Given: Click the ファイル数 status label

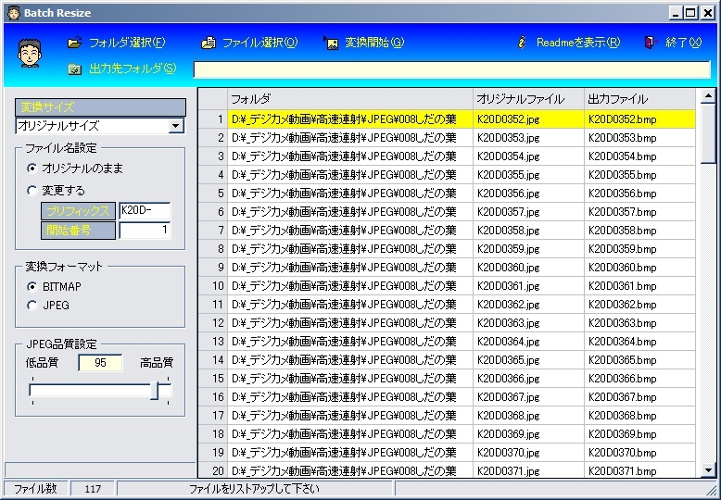Looking at the screenshot, I should [x=35, y=489].
